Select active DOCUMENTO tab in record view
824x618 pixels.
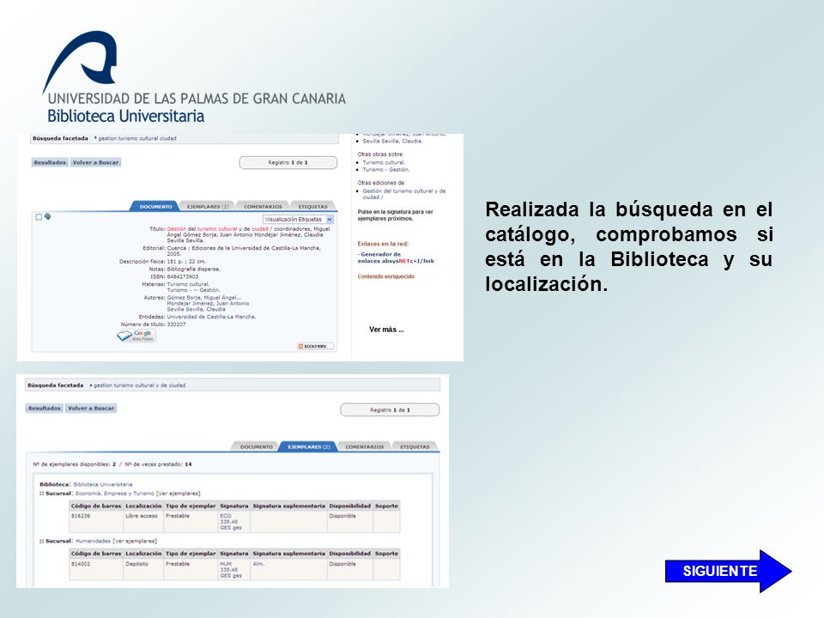click(155, 207)
